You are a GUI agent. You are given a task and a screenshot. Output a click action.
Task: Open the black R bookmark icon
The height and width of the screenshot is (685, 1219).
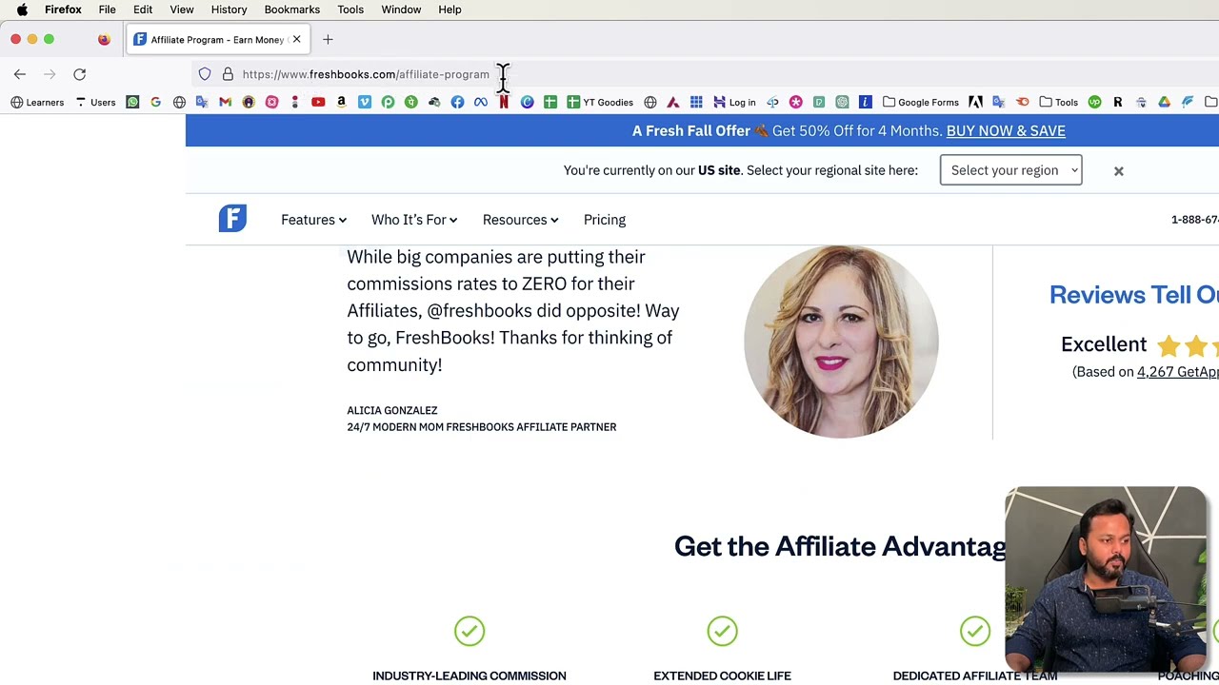pyautogui.click(x=1118, y=102)
